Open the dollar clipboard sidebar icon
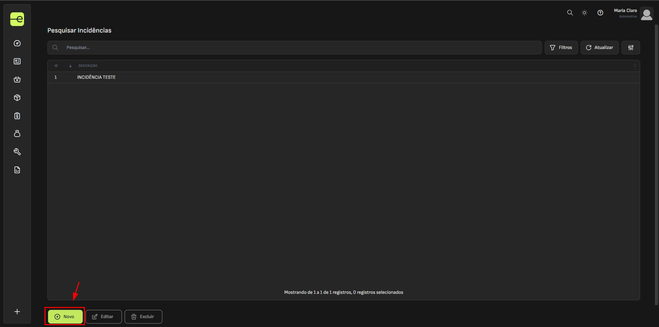The image size is (659, 327). [x=17, y=116]
